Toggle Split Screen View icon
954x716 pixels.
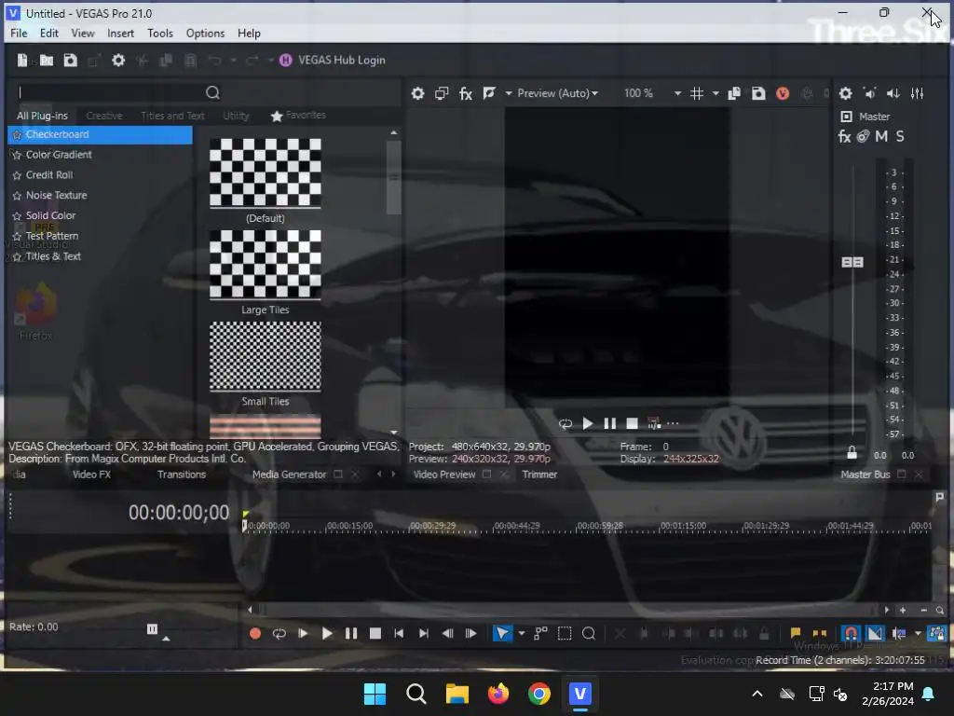click(x=489, y=93)
